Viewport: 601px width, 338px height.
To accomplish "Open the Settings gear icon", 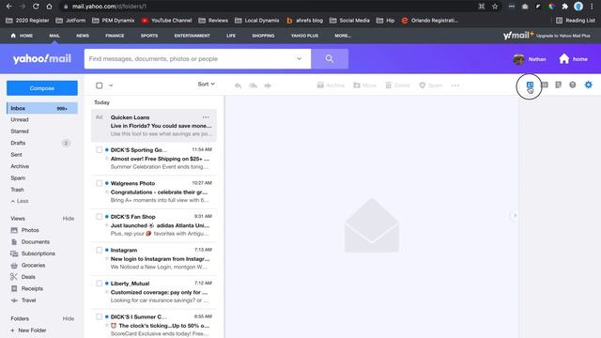I will [x=589, y=84].
